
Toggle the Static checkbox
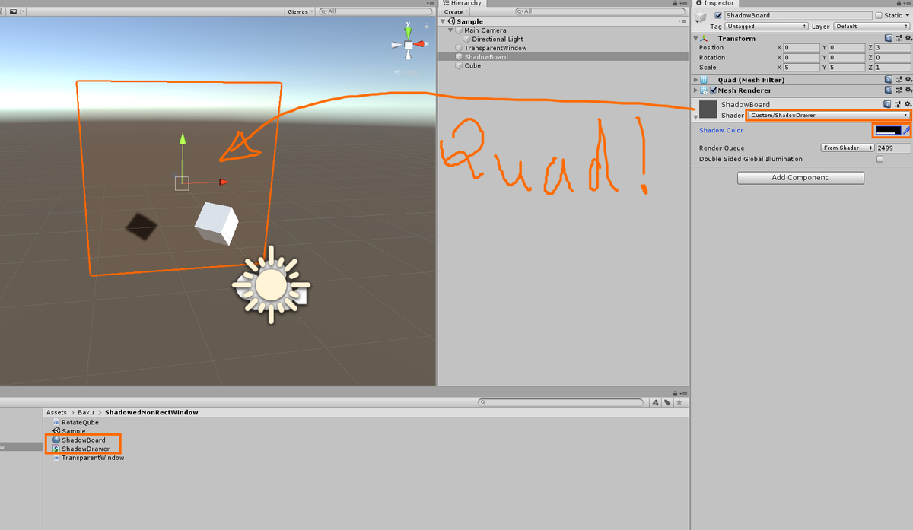tap(879, 15)
